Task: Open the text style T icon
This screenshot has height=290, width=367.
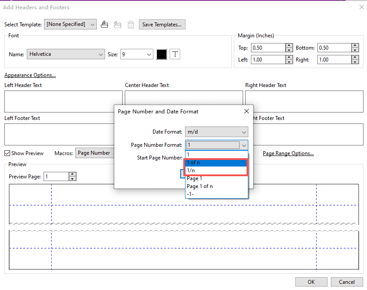Action: pyautogui.click(x=175, y=54)
